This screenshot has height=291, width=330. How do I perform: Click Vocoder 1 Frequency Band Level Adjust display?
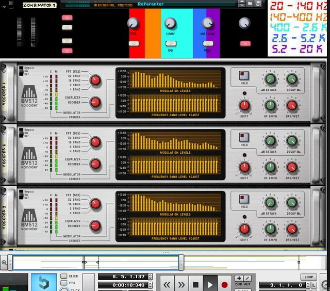175,103
